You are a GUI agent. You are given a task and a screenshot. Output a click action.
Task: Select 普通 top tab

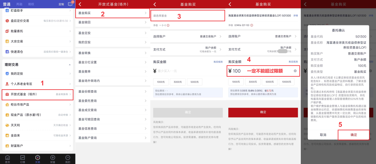pyautogui.click(x=7, y=4)
